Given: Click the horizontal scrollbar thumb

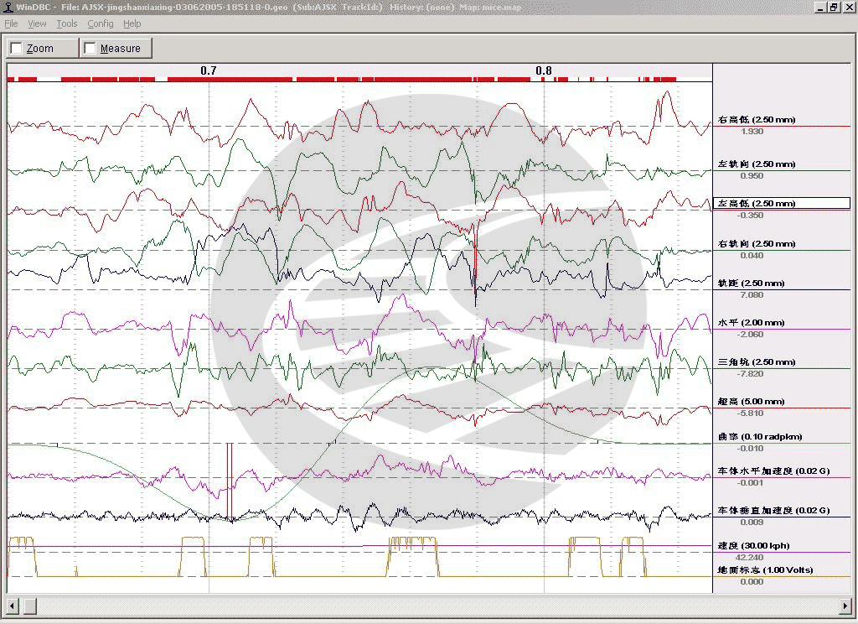Looking at the screenshot, I should (29, 606).
